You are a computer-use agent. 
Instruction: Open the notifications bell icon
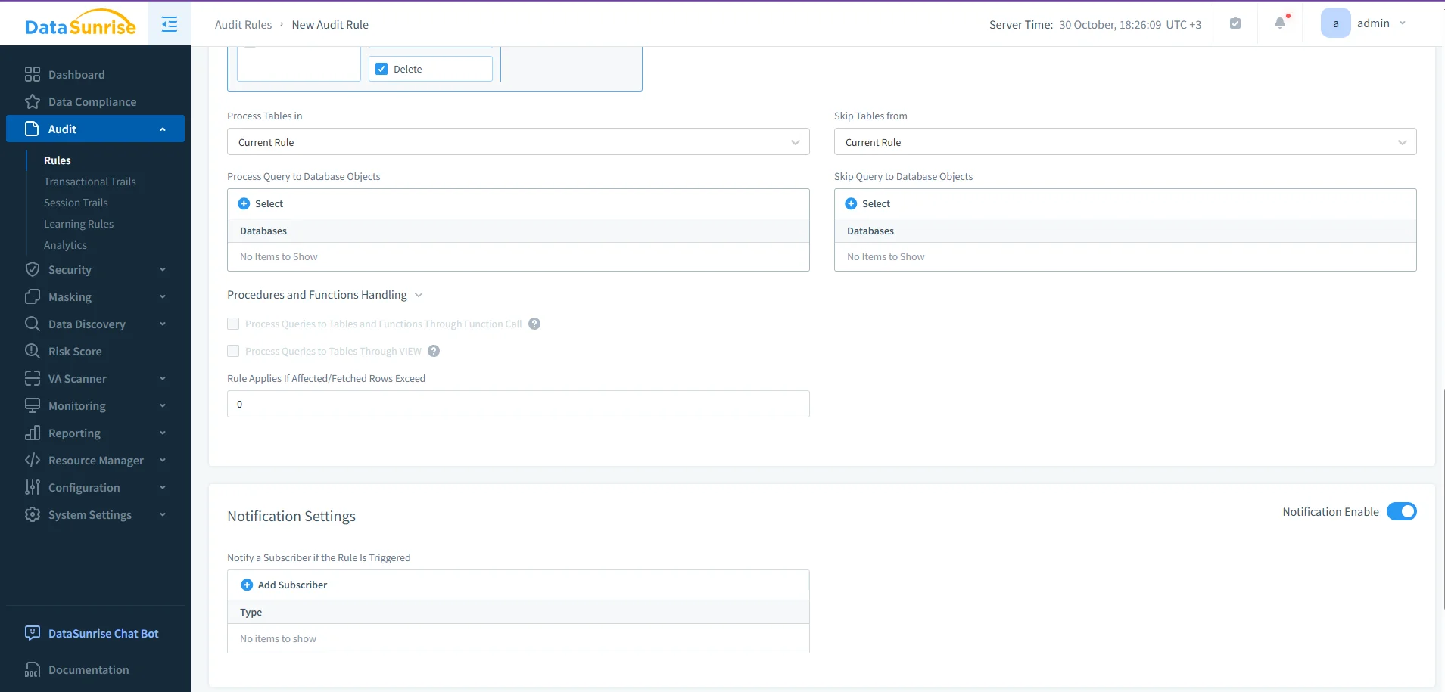tap(1280, 23)
